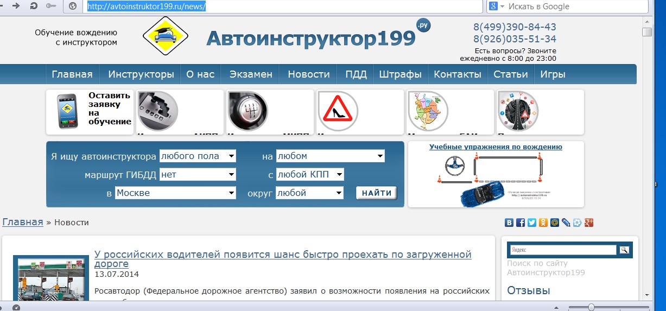Click the page vertical scrollbar thumb
Viewport: 666px width, 311px height.
tap(646, 32)
